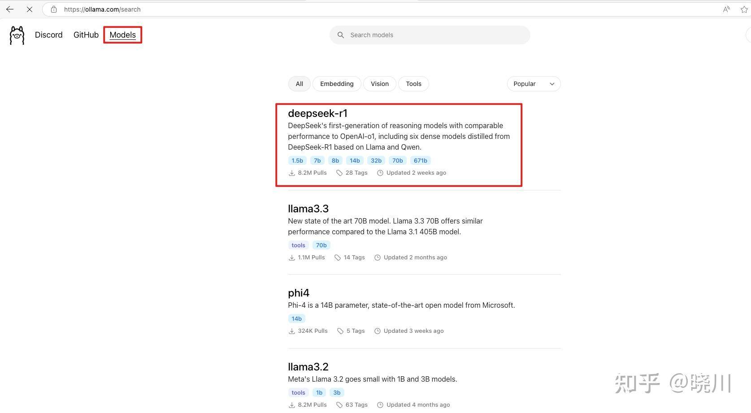Select the Embedding filter pill
The image size is (751, 413).
tap(337, 84)
